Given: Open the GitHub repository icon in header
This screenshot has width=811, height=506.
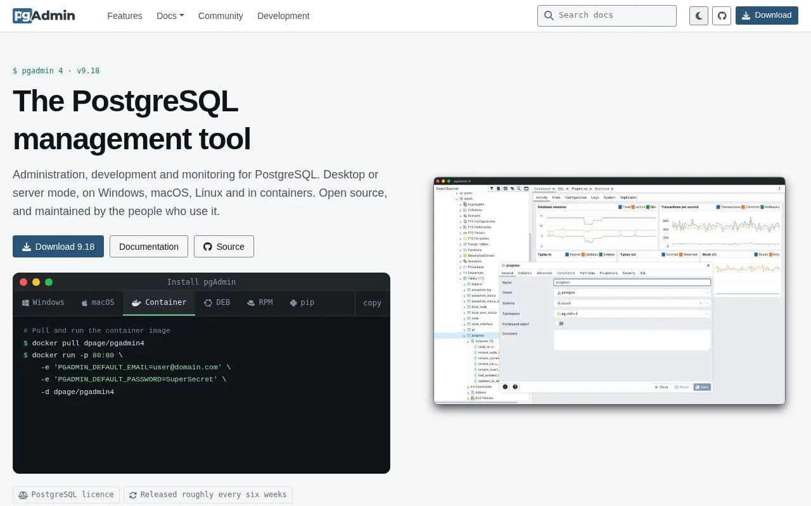Looking at the screenshot, I should click(722, 16).
